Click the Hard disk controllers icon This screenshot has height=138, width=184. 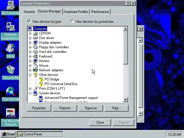(x=35, y=52)
